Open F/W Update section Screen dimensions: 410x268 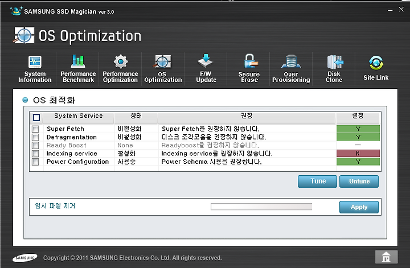pyautogui.click(x=206, y=69)
